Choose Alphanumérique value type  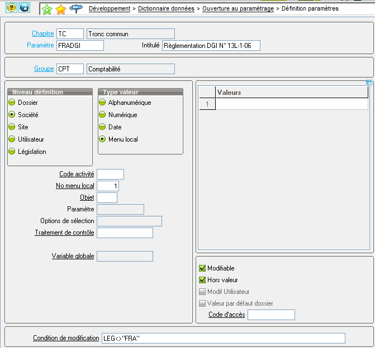pyautogui.click(x=102, y=103)
